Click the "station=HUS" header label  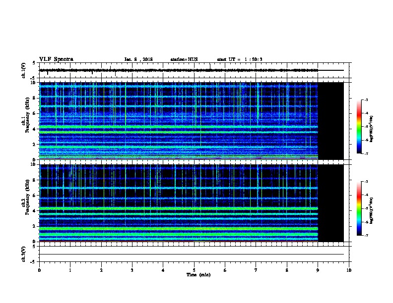[x=184, y=59]
